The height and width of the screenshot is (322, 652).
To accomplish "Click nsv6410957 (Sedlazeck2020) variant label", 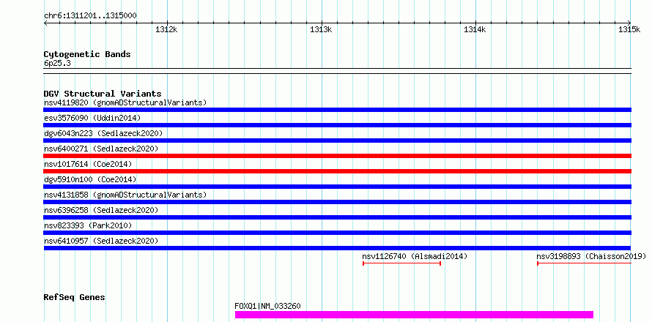I will pos(101,241).
